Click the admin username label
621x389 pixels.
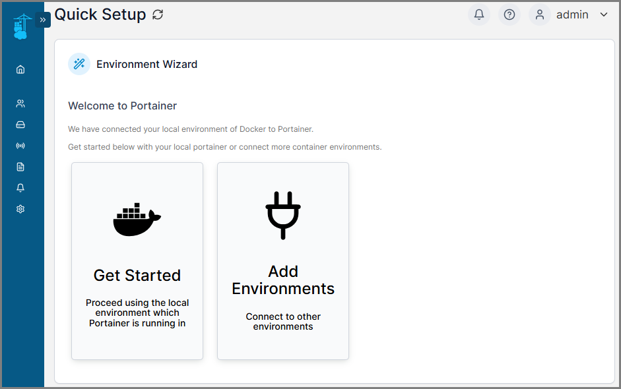click(x=572, y=15)
